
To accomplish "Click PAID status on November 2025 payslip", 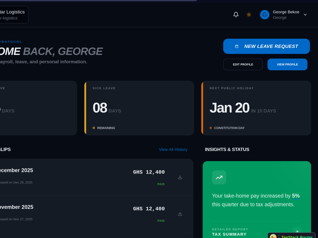I will (x=161, y=221).
